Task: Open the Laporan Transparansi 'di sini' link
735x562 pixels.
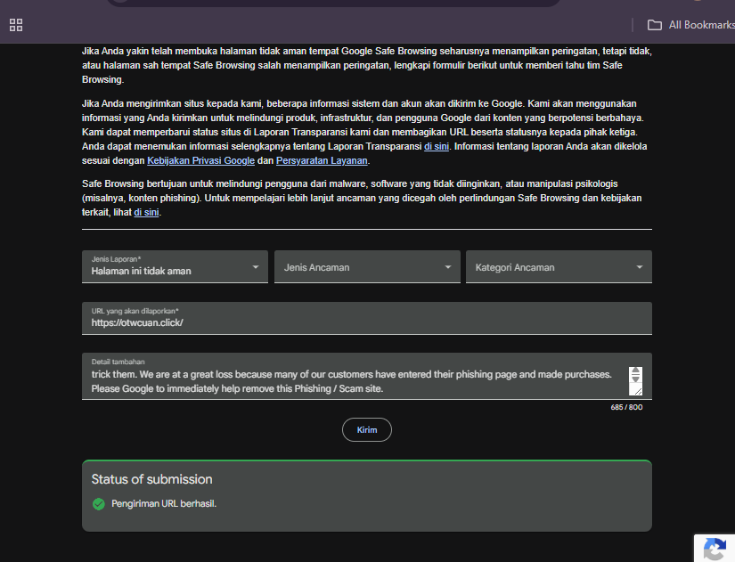Action: (x=437, y=147)
